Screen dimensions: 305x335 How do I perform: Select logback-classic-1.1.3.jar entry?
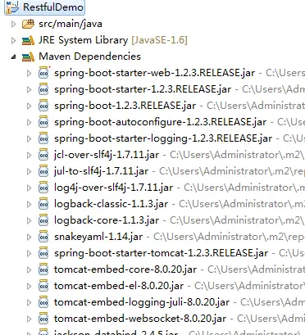pos(111,204)
